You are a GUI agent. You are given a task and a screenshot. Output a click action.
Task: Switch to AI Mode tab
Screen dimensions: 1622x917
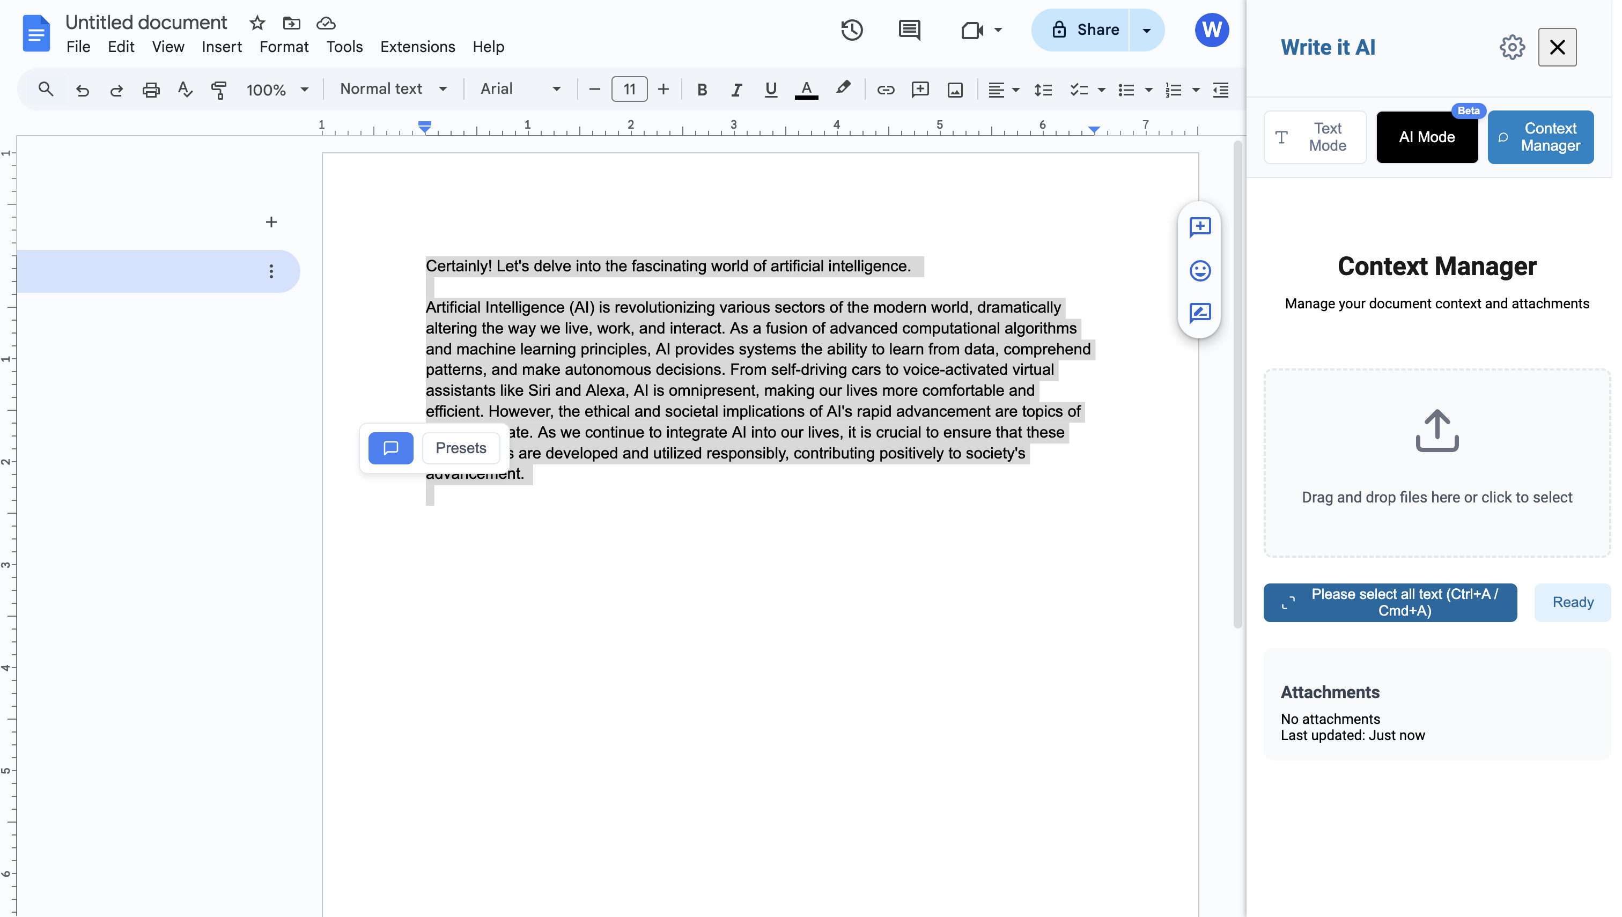[1427, 137]
